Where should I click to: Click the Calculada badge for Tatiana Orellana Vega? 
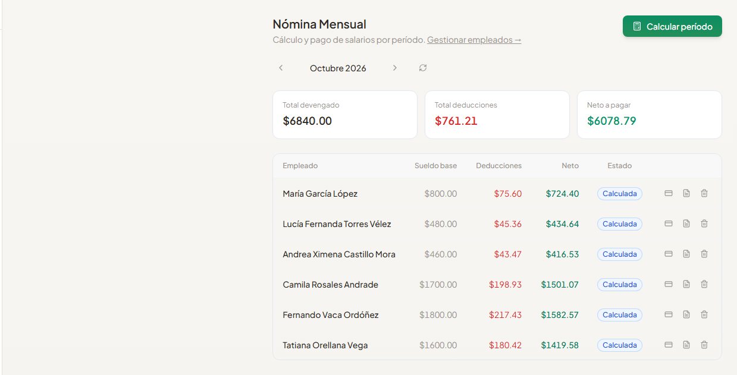point(620,345)
